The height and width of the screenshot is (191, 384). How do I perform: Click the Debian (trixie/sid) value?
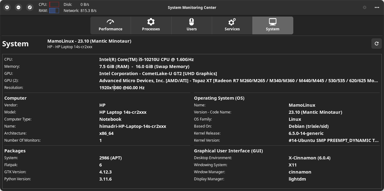309,126
